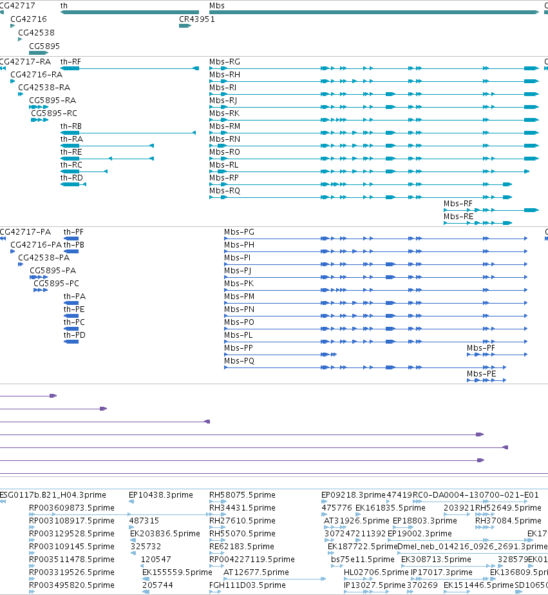Screen dimensions: 548x595
Task: Click EST ESG0117b.B21_H04.3prime
Action: (3, 502)
